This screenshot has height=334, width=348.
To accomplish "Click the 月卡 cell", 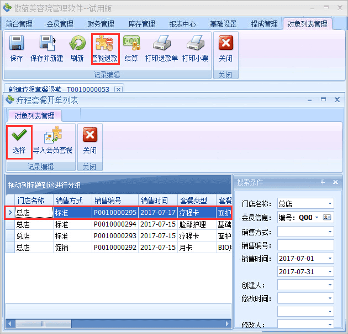I will tap(197, 248).
